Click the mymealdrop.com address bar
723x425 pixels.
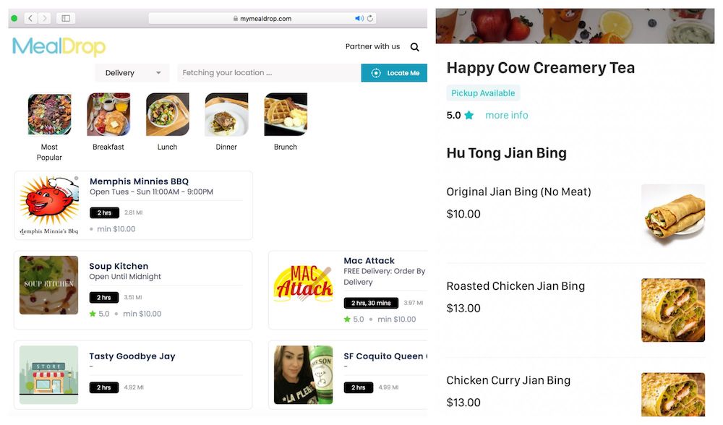pos(262,19)
